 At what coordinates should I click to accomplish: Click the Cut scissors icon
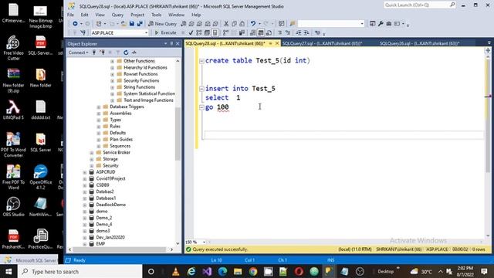(x=226, y=24)
